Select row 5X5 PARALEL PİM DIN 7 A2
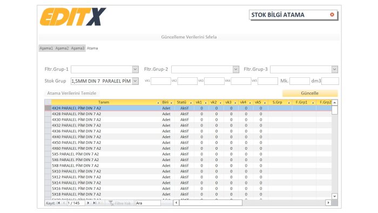 [188, 154]
